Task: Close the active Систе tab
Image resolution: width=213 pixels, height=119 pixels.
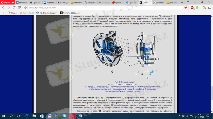Action: pyautogui.click(x=150, y=3)
